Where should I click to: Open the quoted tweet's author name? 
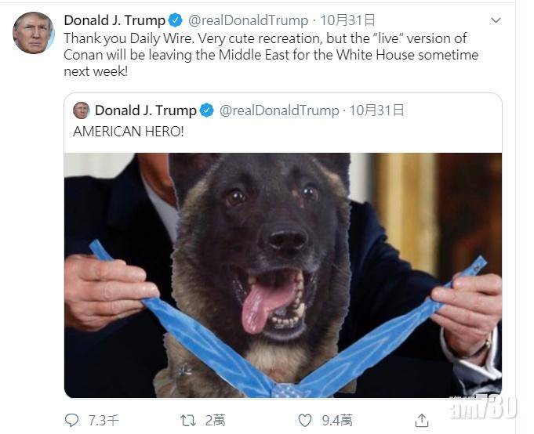coord(146,110)
